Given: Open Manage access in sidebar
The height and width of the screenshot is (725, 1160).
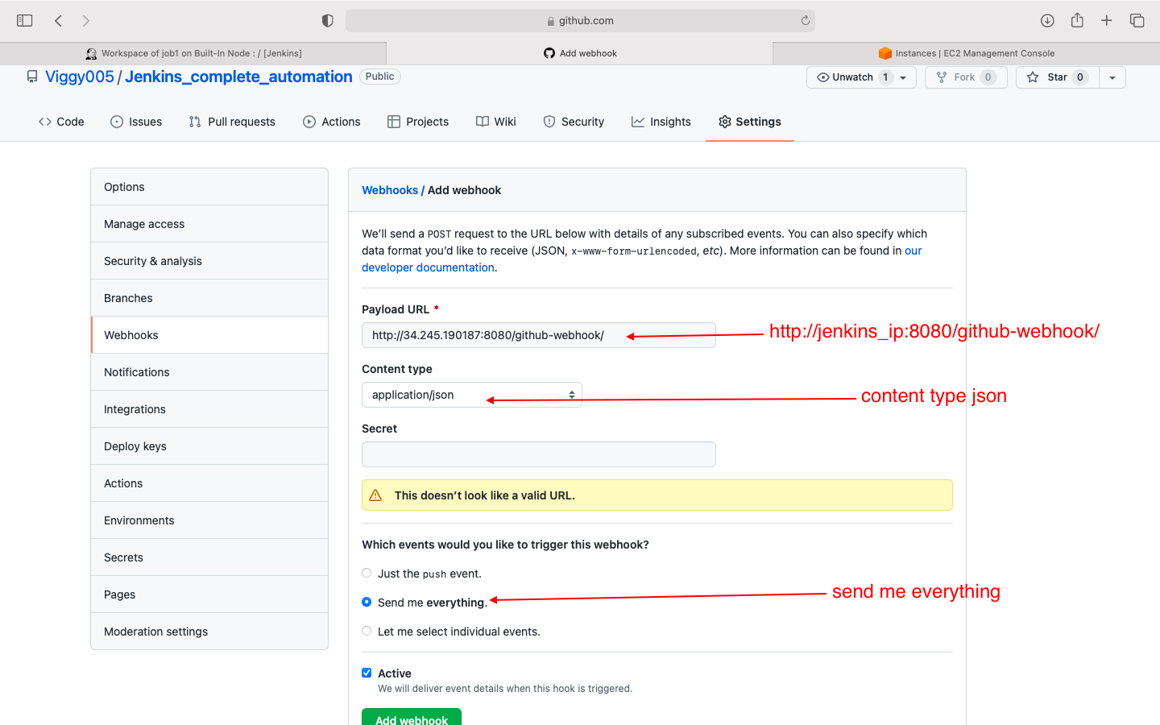Looking at the screenshot, I should point(209,224).
